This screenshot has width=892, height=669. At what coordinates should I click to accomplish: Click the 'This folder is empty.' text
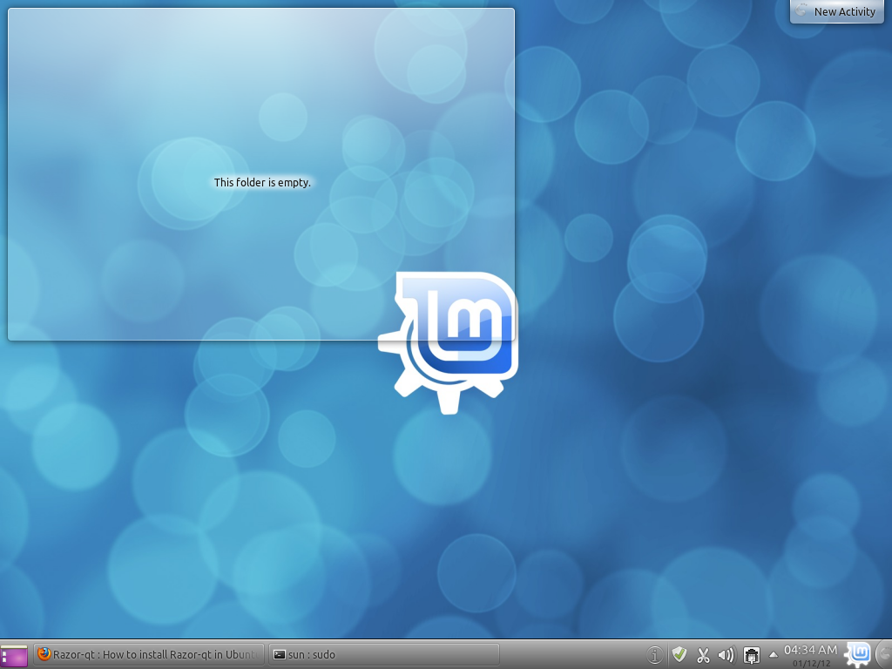tap(262, 183)
